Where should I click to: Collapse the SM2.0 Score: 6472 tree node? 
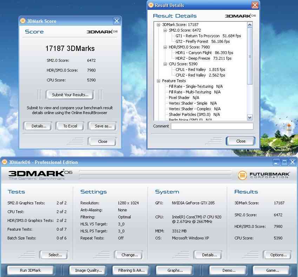tap(165, 31)
